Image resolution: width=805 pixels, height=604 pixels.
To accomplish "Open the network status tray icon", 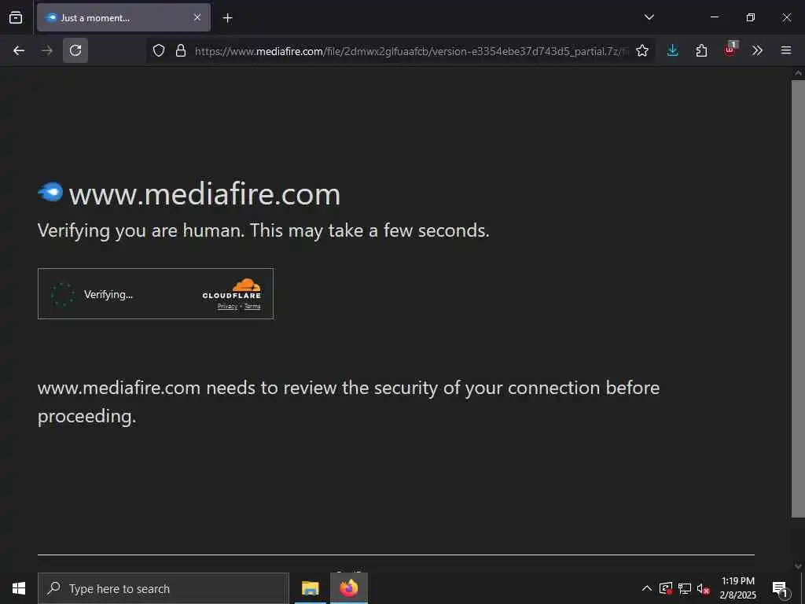I will (x=685, y=588).
